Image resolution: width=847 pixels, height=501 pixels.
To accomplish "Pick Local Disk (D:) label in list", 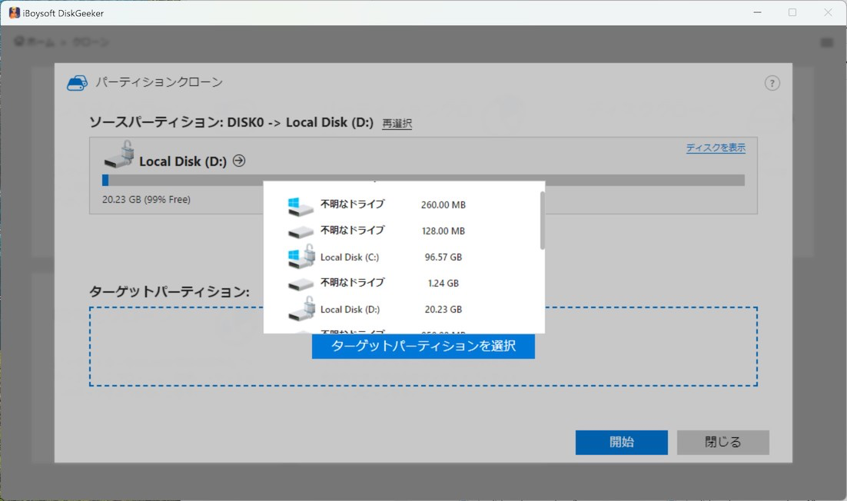I will (x=350, y=310).
